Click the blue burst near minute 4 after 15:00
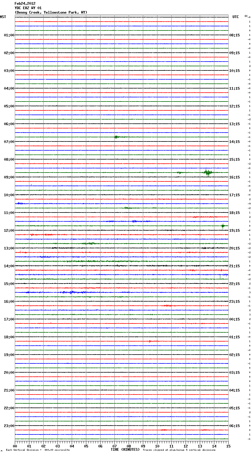The width and height of the screenshot is (252, 454). [71, 292]
